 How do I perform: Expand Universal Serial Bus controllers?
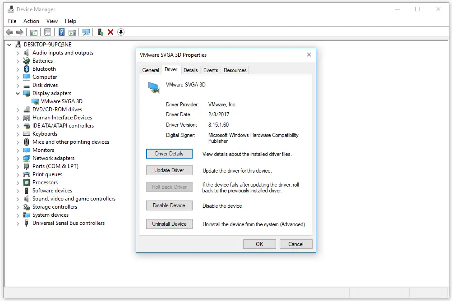[x=18, y=223]
